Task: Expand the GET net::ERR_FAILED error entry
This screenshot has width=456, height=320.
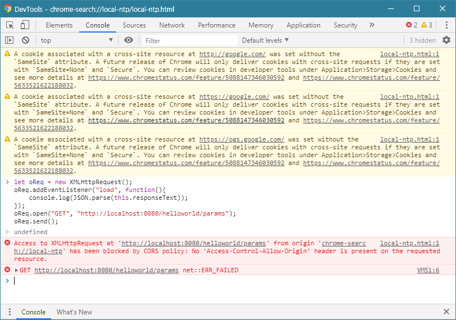Action: point(16,270)
